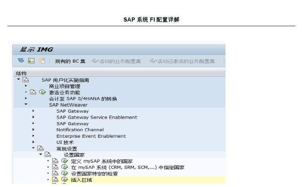Click 活动的业务配置集 button

(116, 61)
